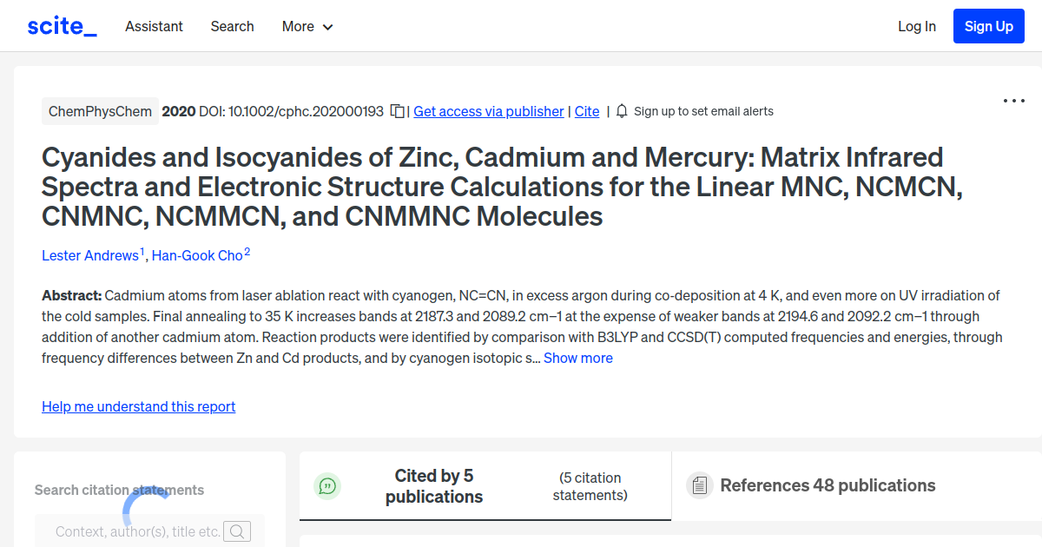The height and width of the screenshot is (547, 1042).
Task: Open the Assistant menu item
Action: 154,26
